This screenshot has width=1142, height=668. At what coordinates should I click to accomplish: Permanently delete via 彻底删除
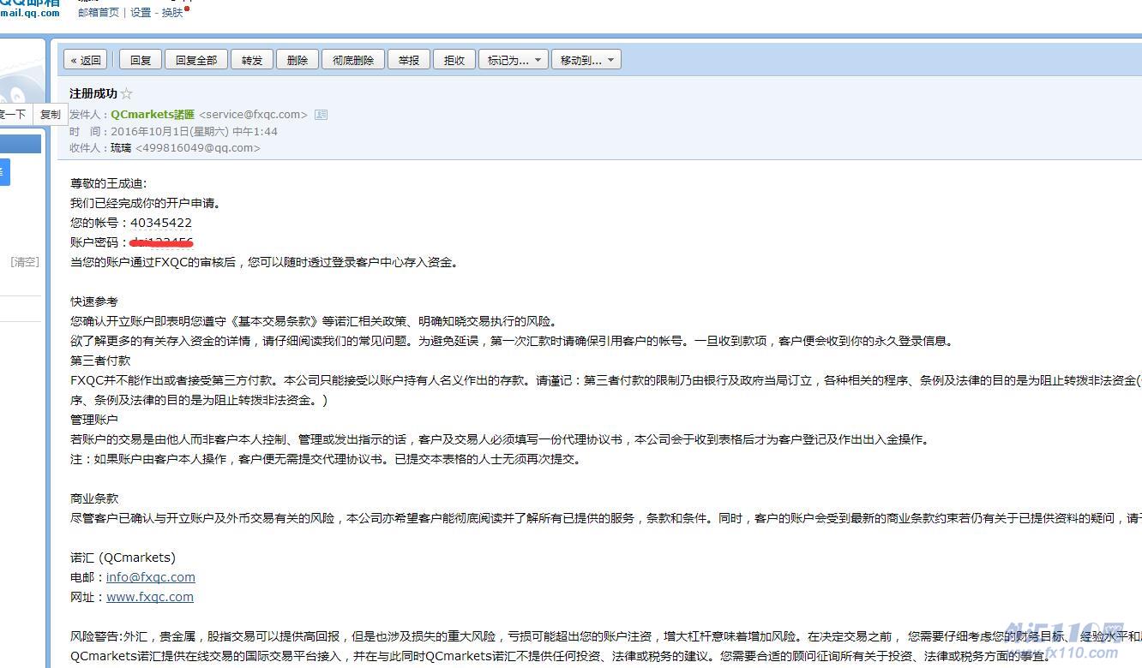tap(353, 60)
